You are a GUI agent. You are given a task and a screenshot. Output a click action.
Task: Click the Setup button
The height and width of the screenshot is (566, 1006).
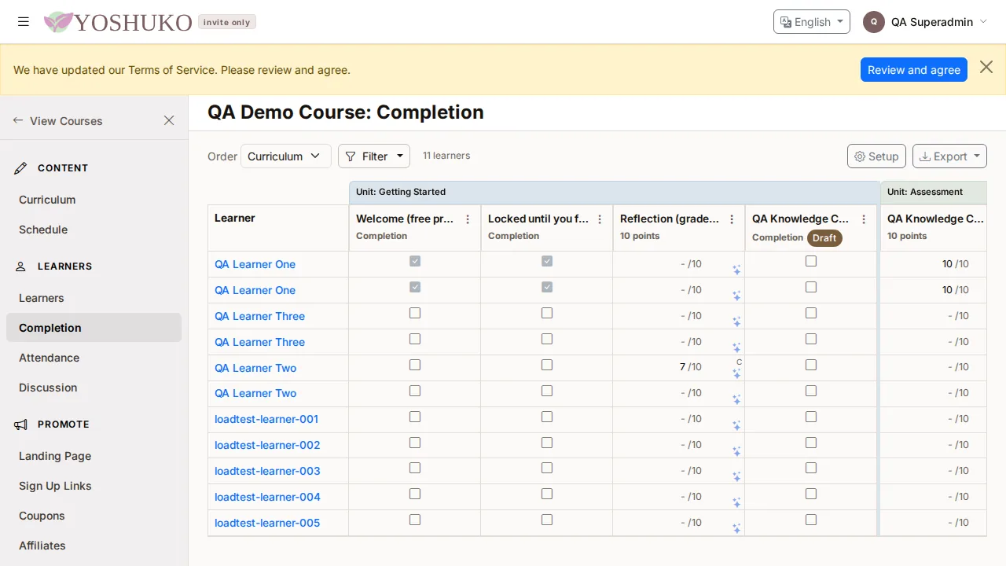pos(876,156)
